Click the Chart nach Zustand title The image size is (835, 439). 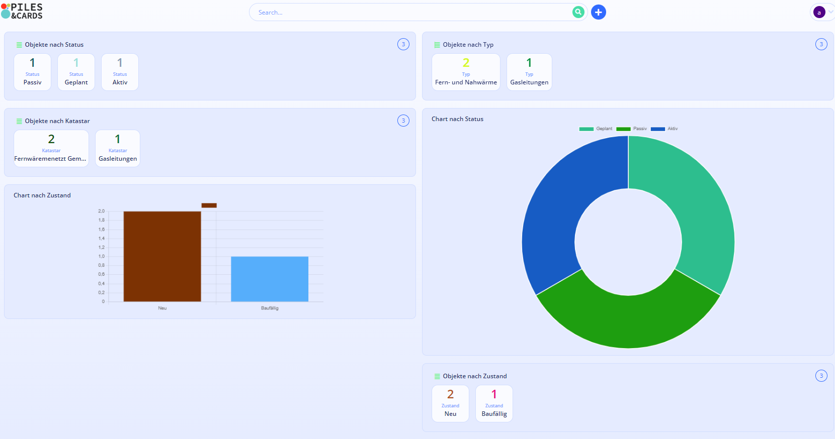tap(42, 195)
